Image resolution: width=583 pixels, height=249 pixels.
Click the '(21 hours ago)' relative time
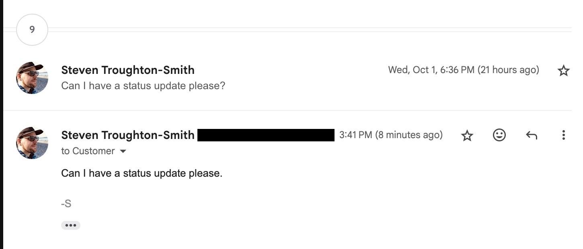508,70
